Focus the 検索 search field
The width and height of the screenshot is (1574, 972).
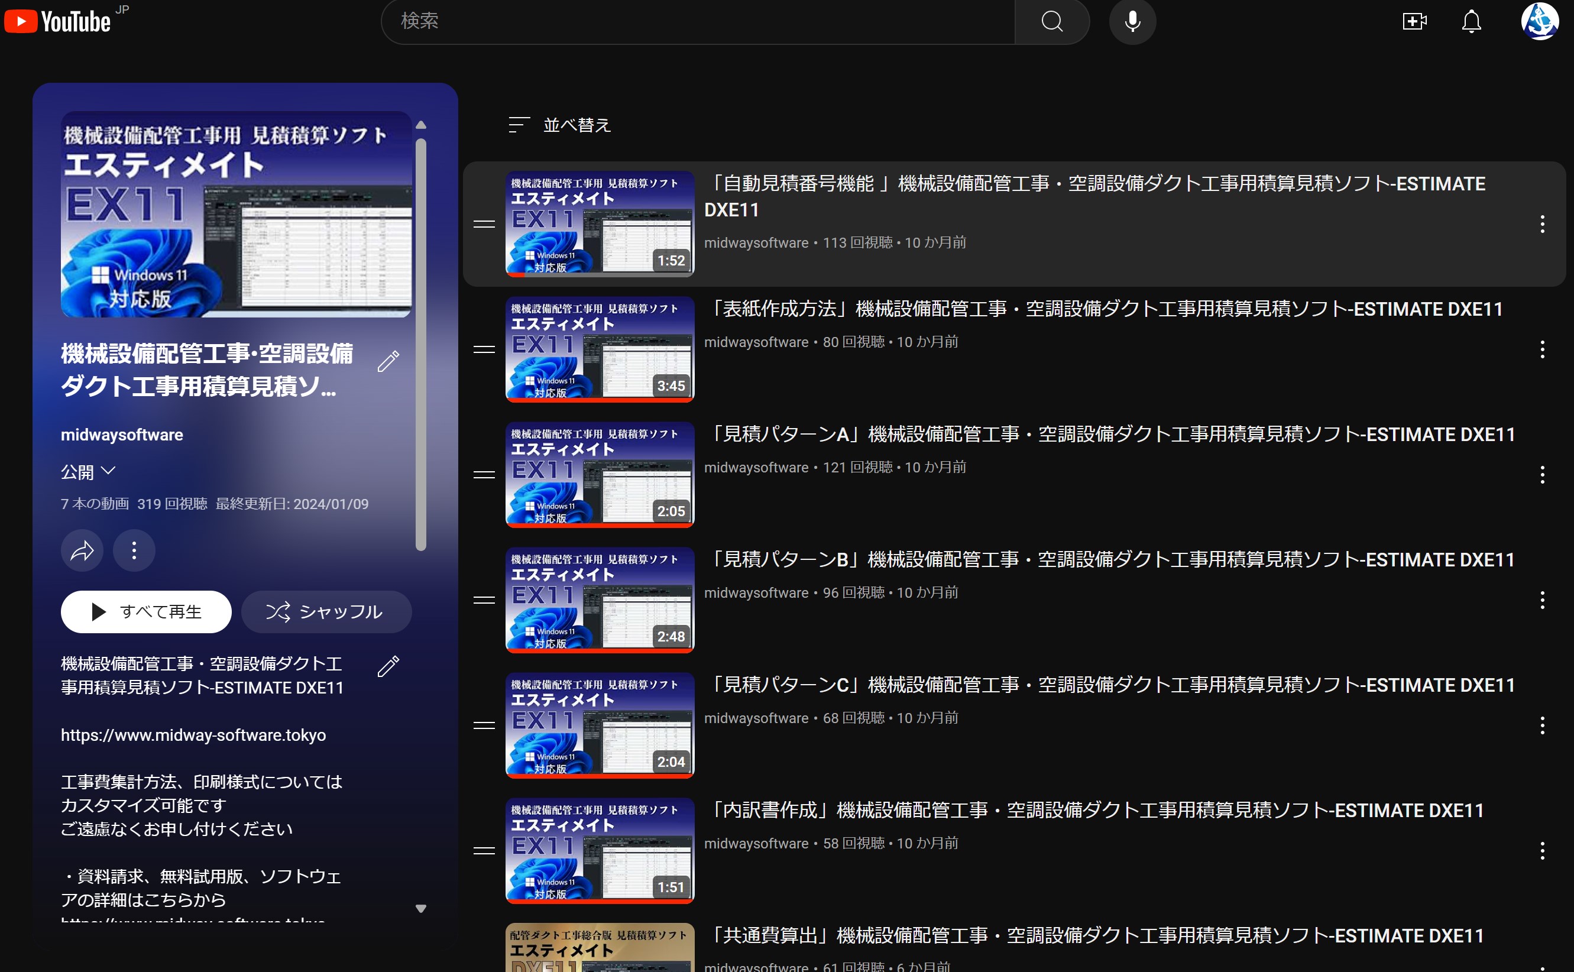(699, 21)
